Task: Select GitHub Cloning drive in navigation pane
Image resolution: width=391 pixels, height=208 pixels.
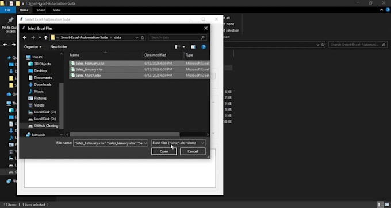Action: pos(46,125)
